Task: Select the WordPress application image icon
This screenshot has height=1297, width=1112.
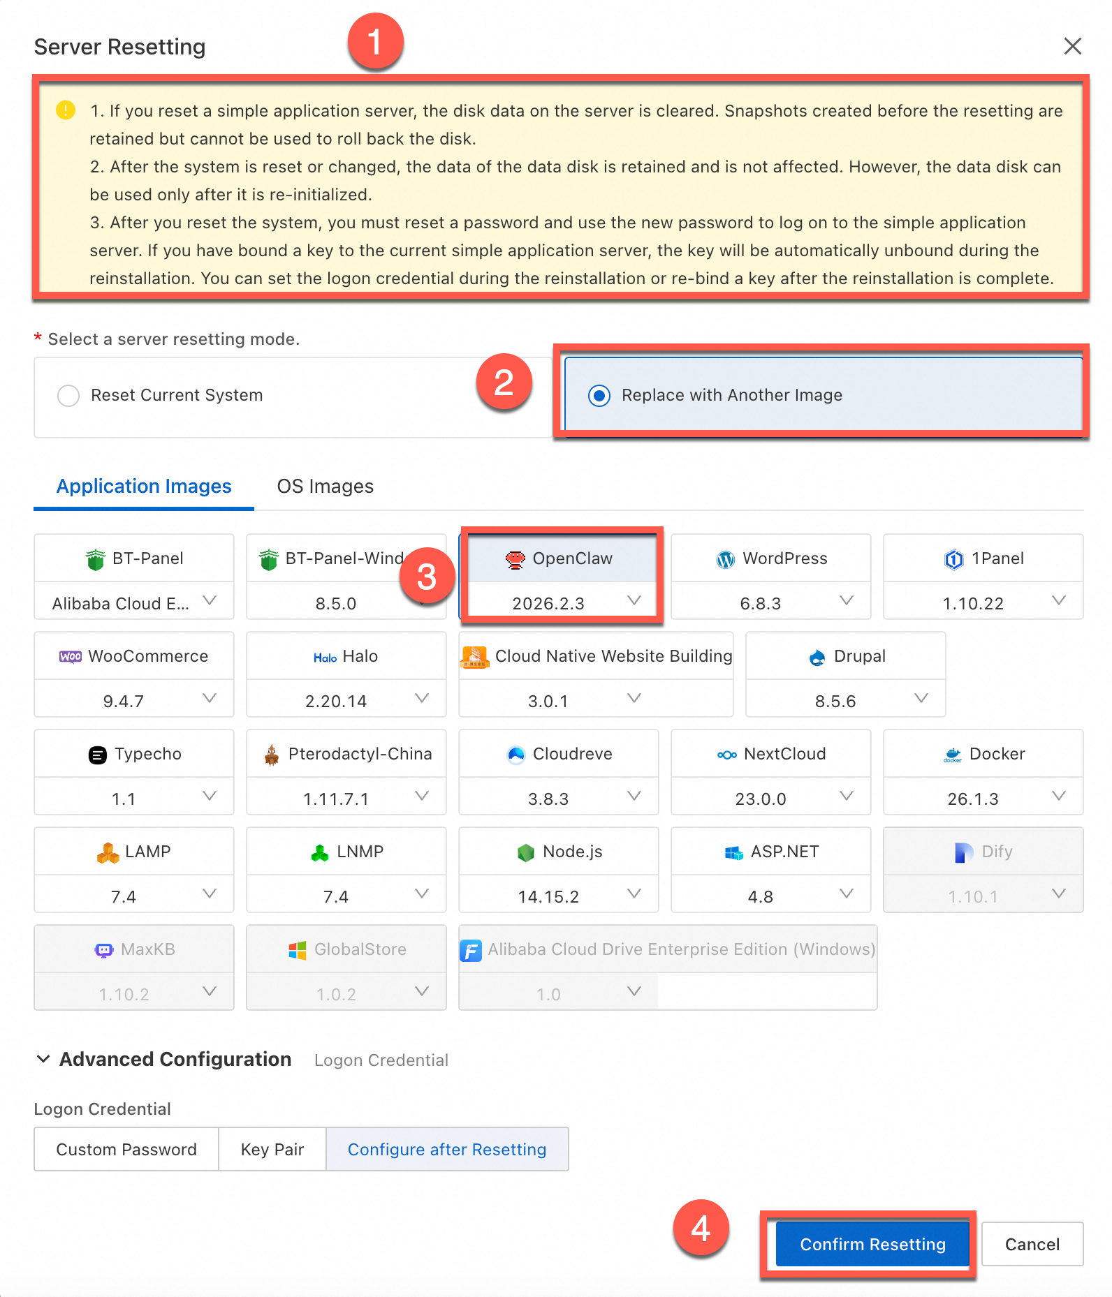Action: (726, 559)
